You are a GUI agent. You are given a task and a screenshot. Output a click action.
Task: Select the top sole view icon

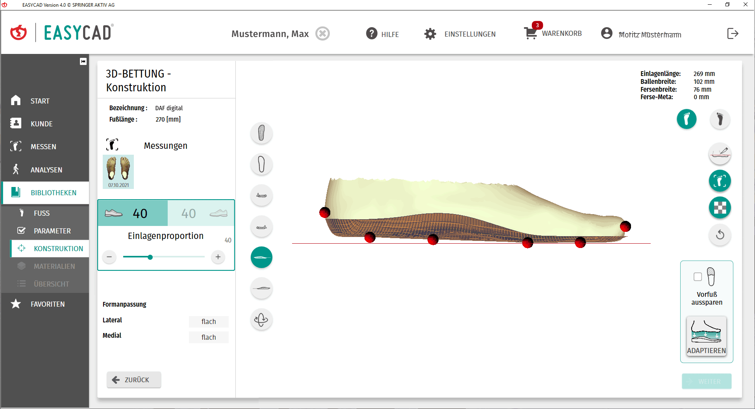coord(261,133)
